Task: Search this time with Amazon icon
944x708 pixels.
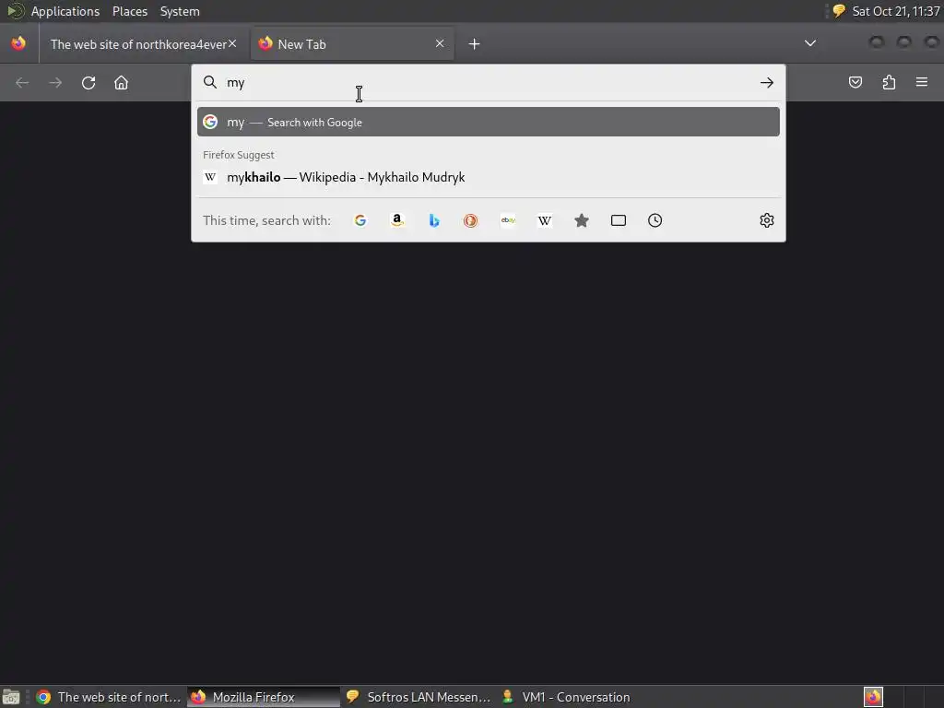Action: click(396, 220)
